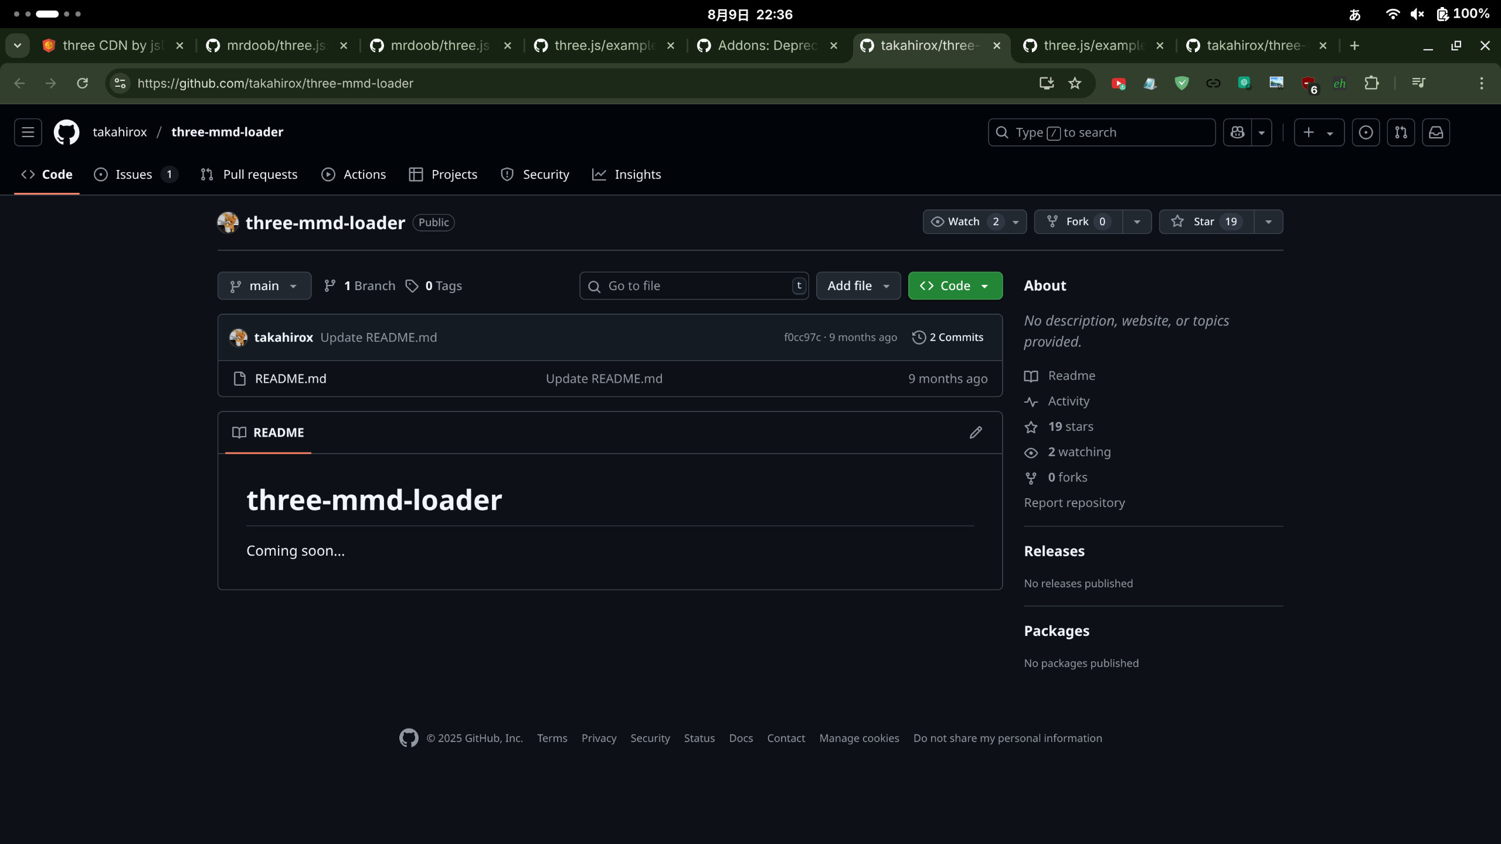Expand fork options dropdown arrow

click(1137, 222)
